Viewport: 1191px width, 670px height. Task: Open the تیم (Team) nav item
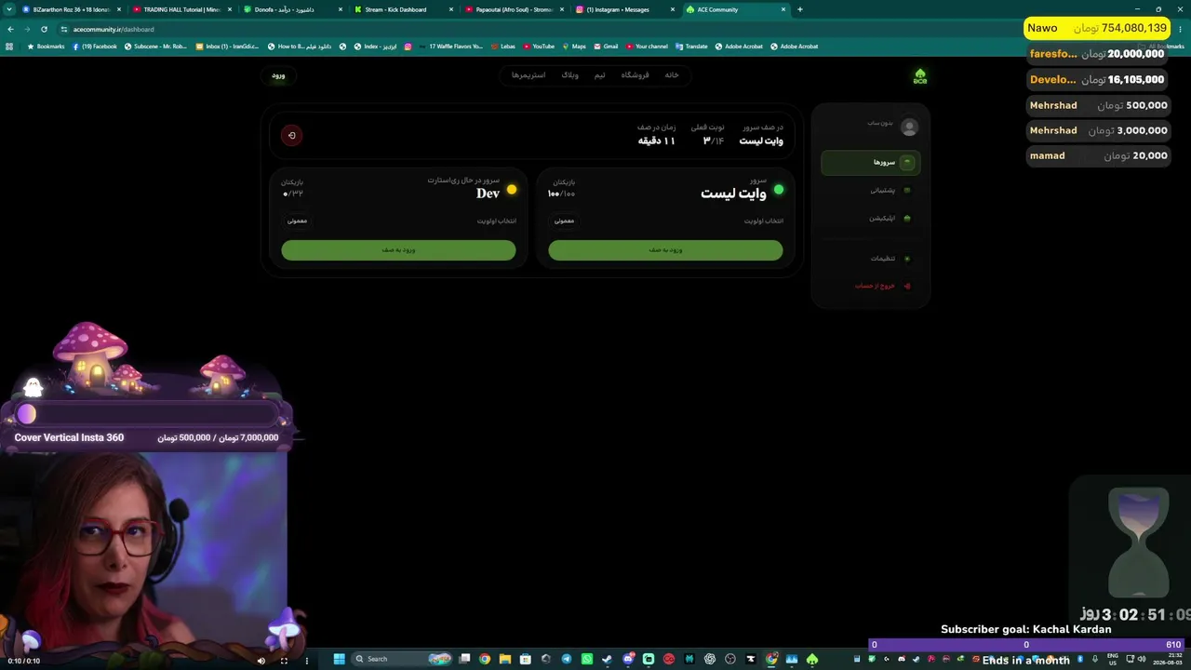click(x=600, y=75)
